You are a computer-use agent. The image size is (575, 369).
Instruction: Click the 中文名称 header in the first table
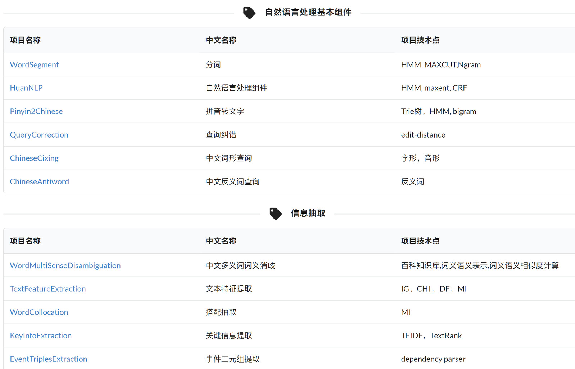coord(221,40)
